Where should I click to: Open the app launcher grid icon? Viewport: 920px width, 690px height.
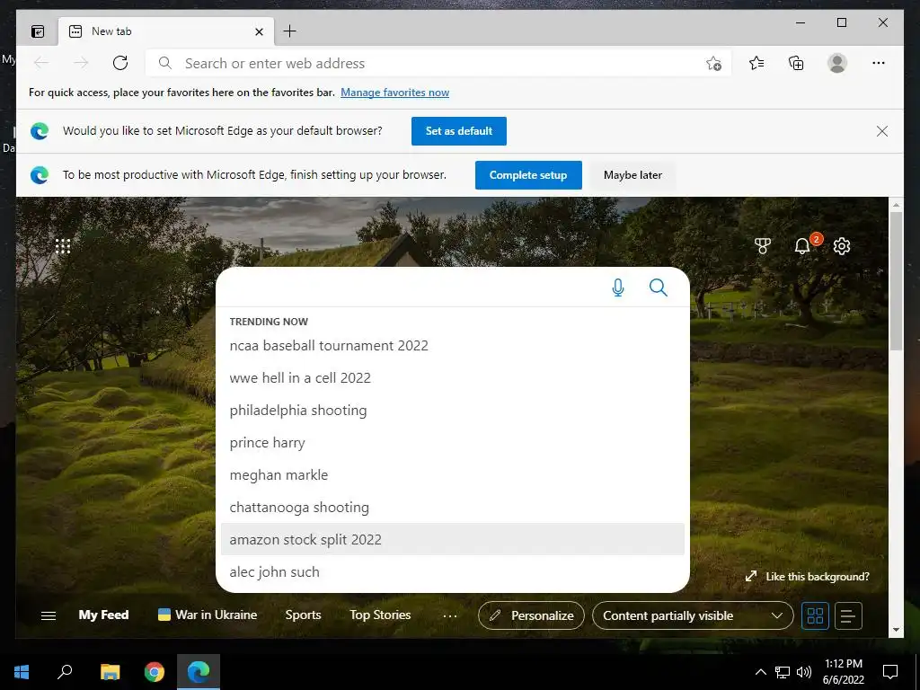pos(63,246)
